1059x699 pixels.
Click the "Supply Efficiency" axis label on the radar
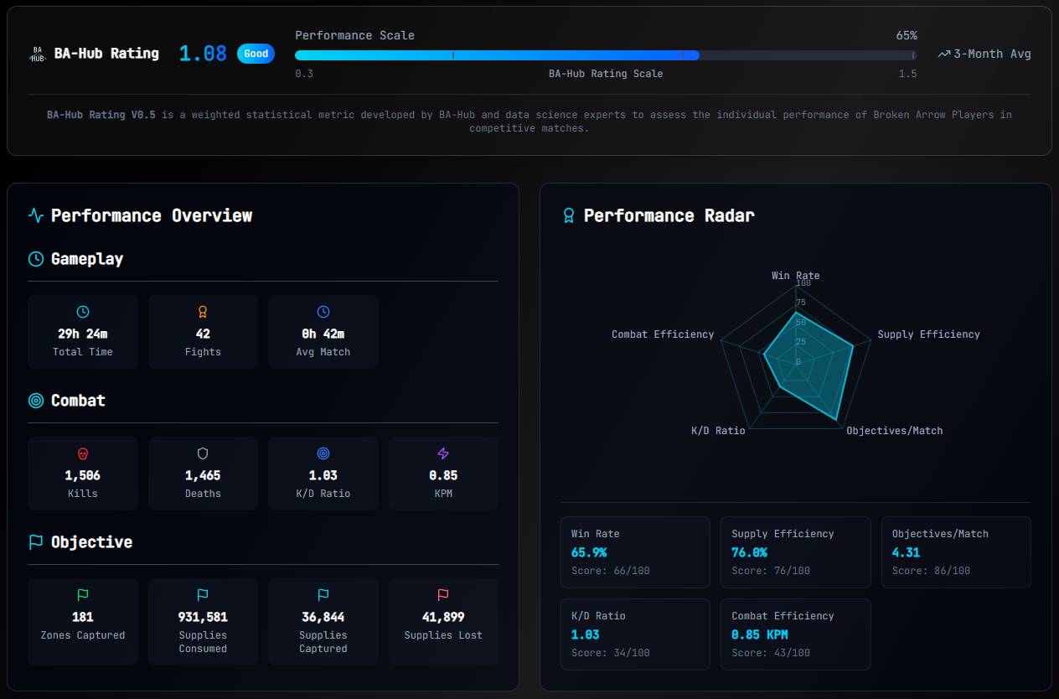click(928, 334)
